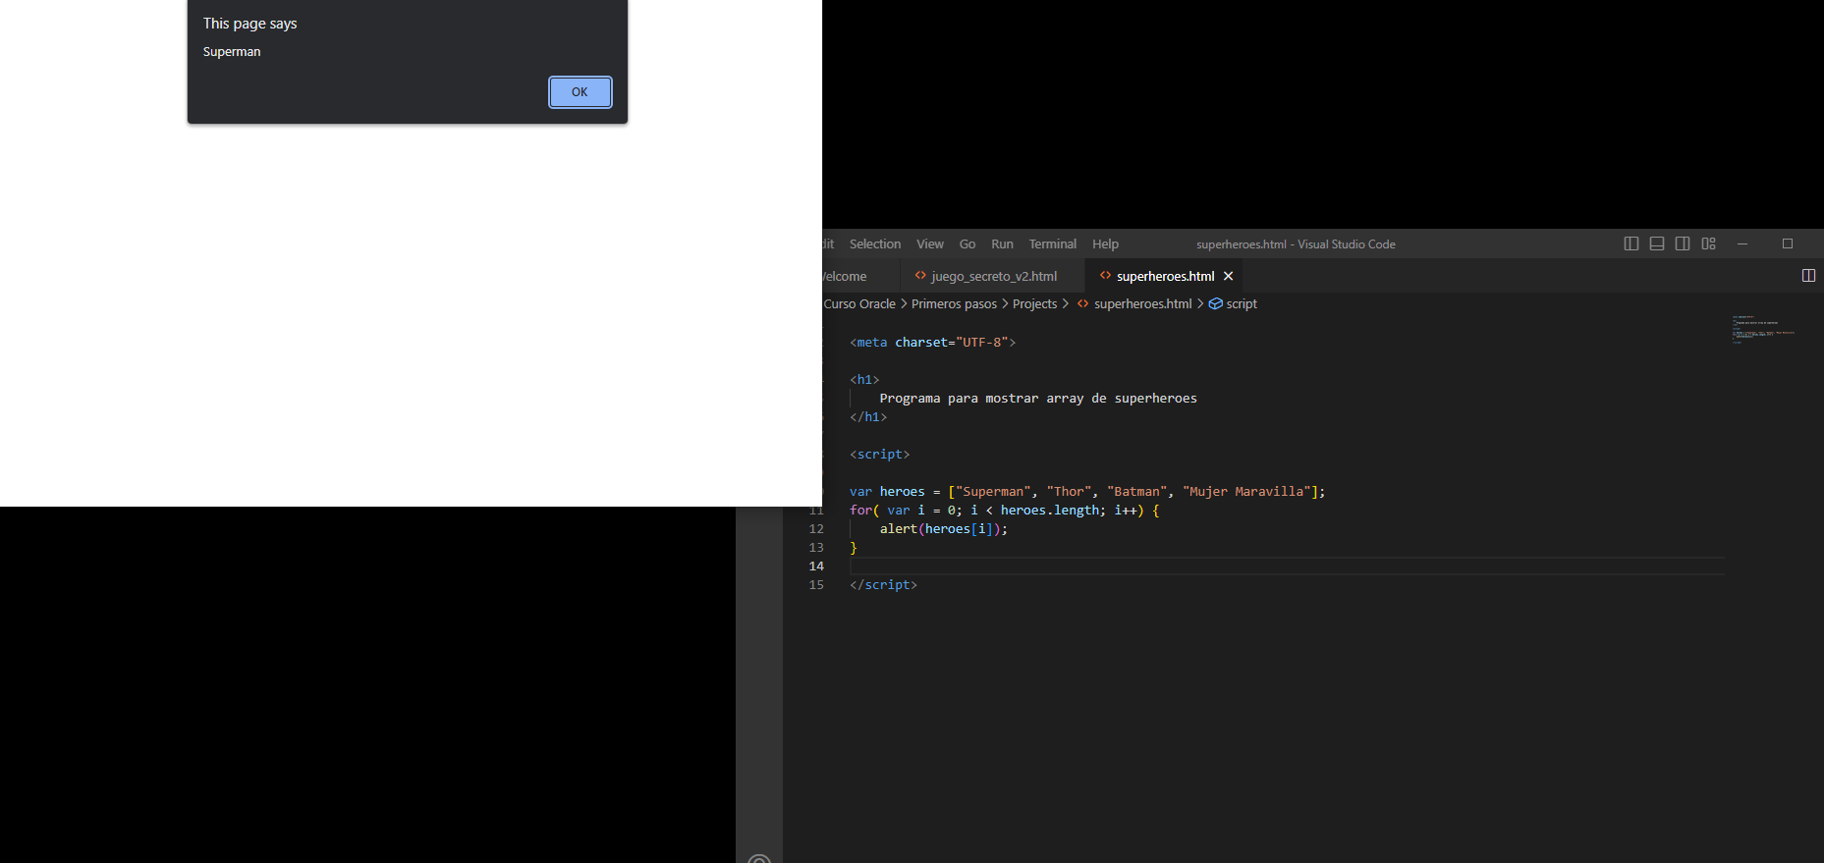Split the editor right
This screenshot has width=1824, height=863.
(x=1808, y=276)
